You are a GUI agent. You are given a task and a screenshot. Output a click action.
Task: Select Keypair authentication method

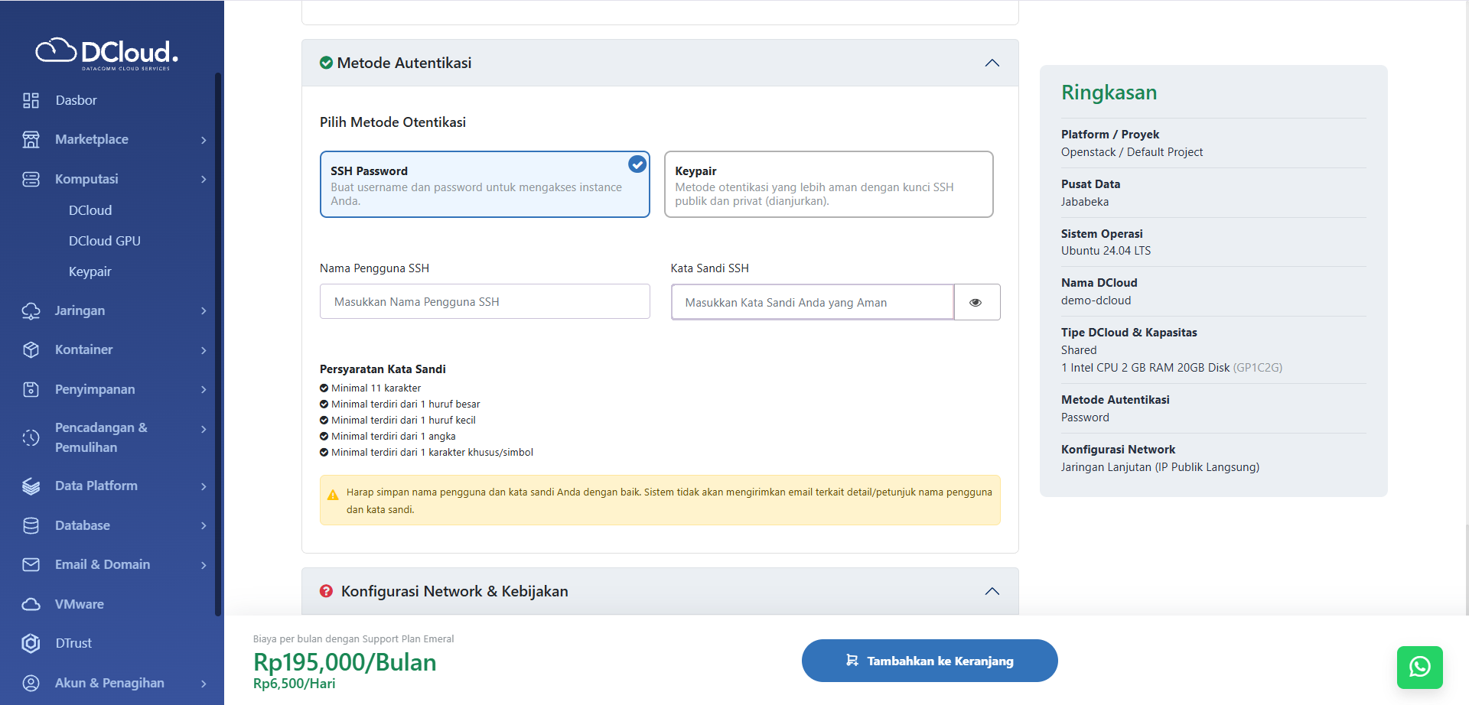coord(829,184)
